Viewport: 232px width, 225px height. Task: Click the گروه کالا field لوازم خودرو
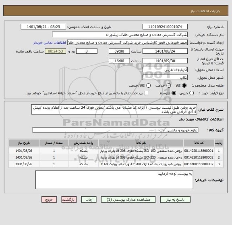115,130
